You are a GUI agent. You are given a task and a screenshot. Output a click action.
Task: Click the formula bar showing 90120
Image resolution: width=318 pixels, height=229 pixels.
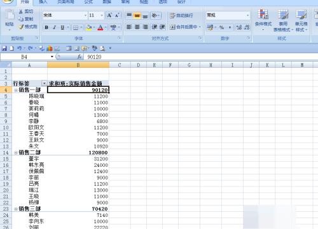(200, 56)
